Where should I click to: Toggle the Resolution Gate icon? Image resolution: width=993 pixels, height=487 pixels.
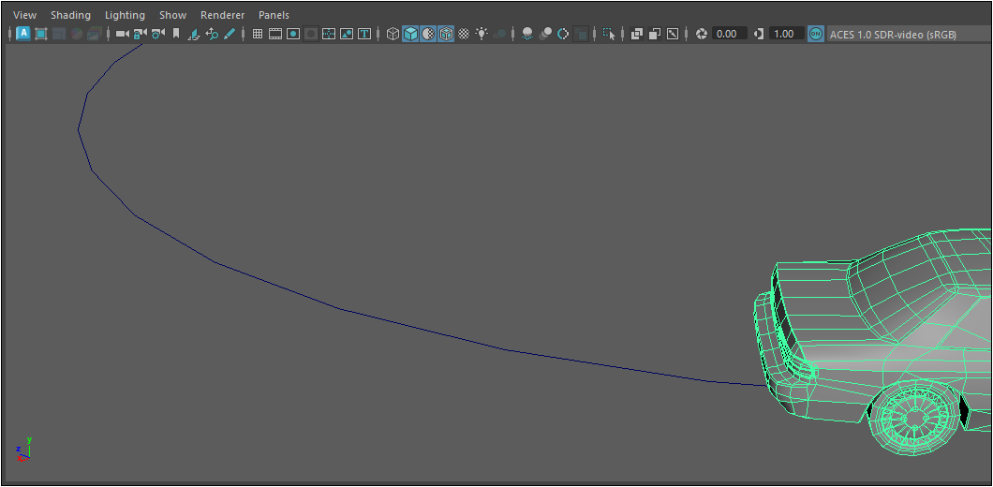coord(293,34)
